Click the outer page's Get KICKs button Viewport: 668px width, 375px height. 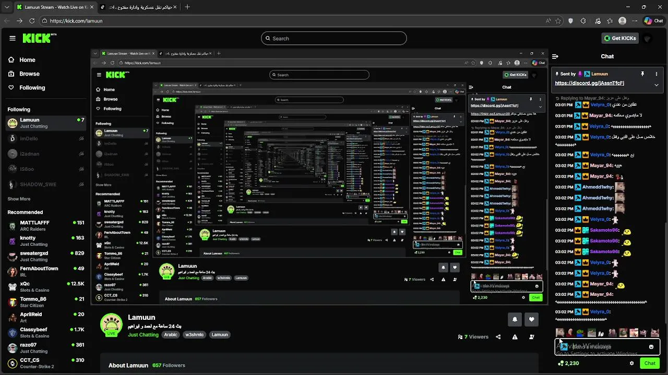pyautogui.click(x=620, y=38)
